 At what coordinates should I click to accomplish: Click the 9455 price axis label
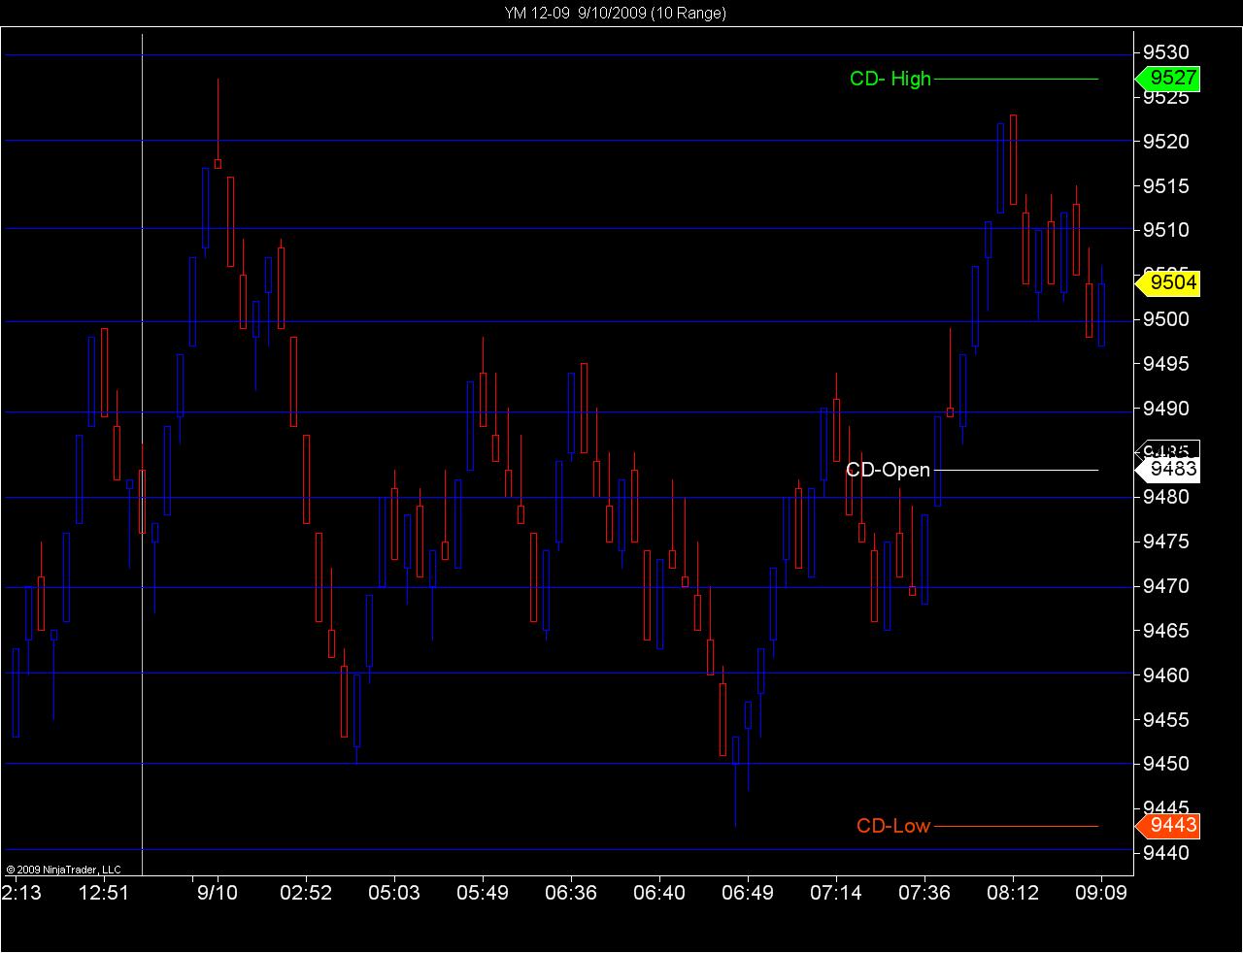point(1165,719)
